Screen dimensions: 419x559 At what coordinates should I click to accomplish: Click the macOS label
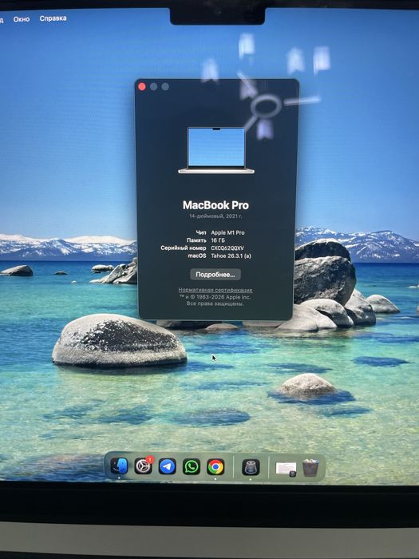point(197,256)
